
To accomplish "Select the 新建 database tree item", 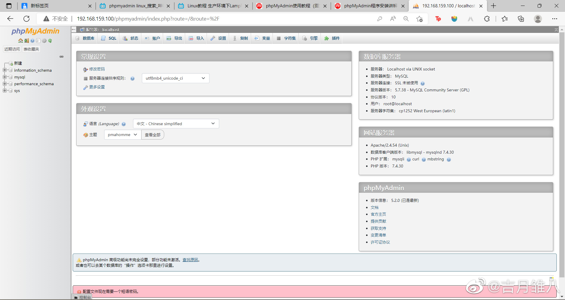I will click(18, 63).
